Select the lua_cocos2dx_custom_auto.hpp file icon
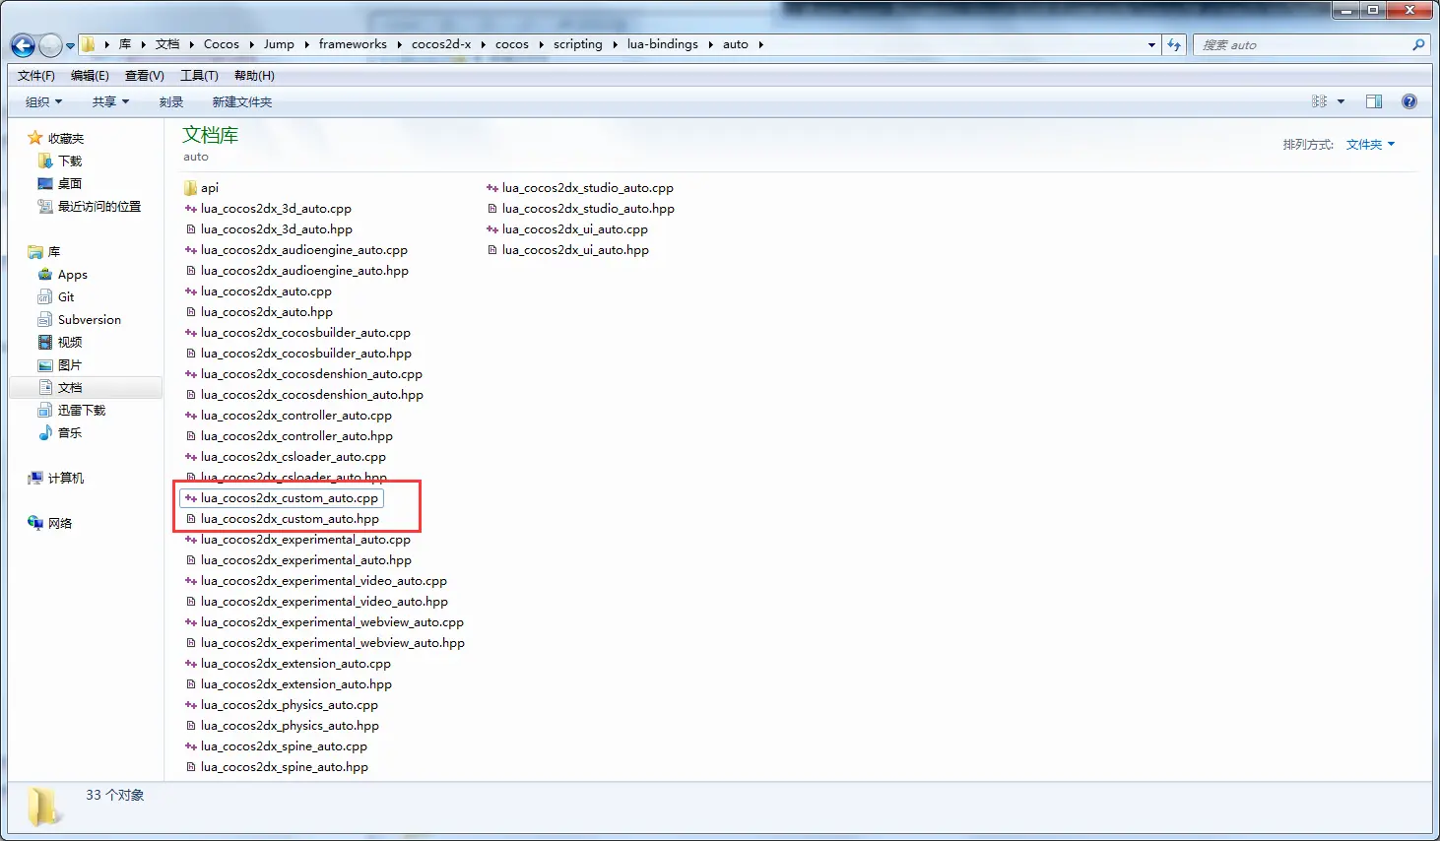The height and width of the screenshot is (841, 1440). [191, 519]
